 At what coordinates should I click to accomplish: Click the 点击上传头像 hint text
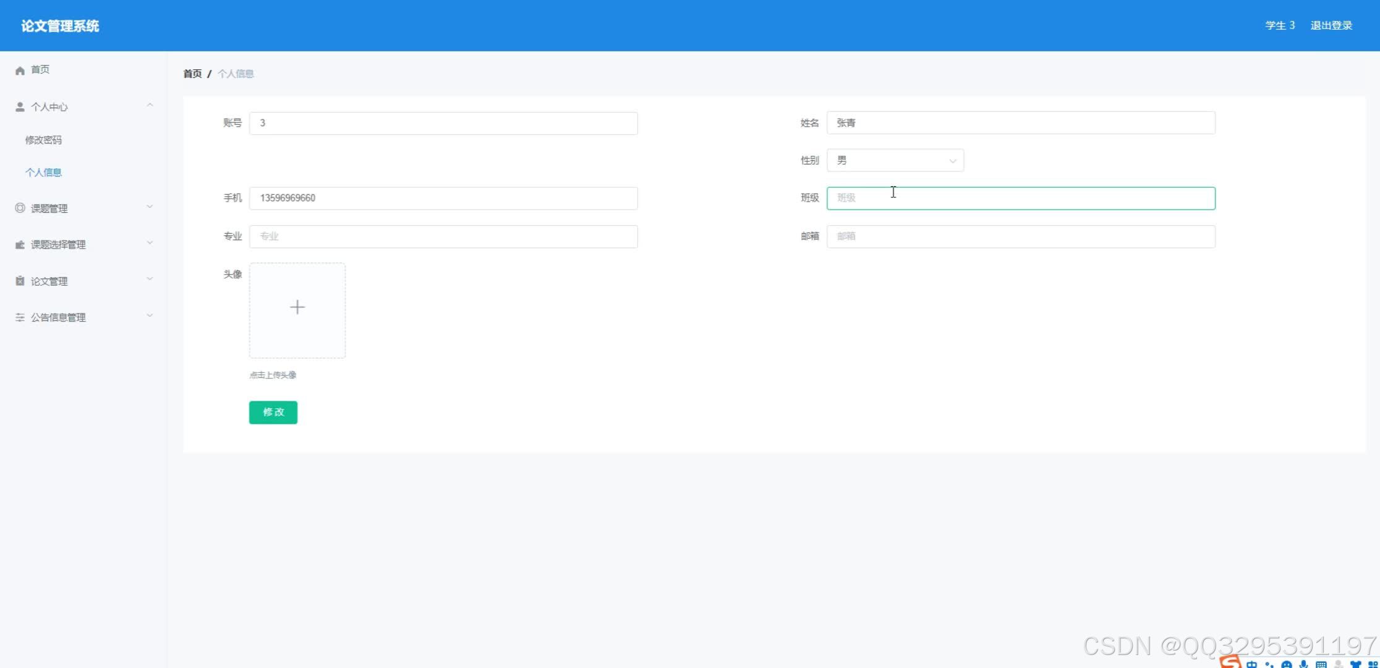pos(273,375)
